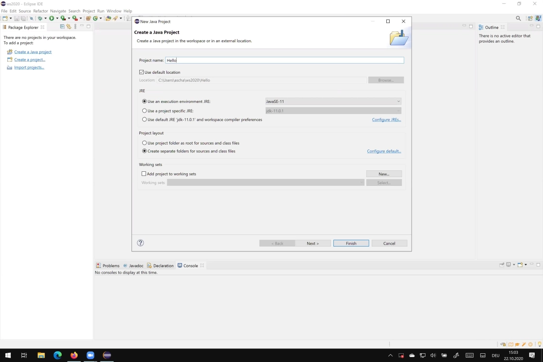Select Use default JRE 'jdk-11.0.1' radio
543x362 pixels.
tap(145, 119)
